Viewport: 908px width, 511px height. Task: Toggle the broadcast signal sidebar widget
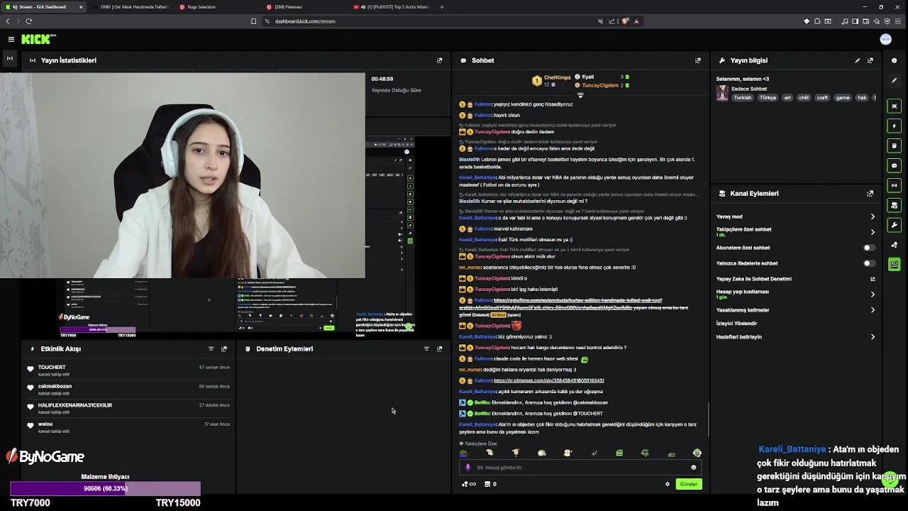[x=895, y=185]
